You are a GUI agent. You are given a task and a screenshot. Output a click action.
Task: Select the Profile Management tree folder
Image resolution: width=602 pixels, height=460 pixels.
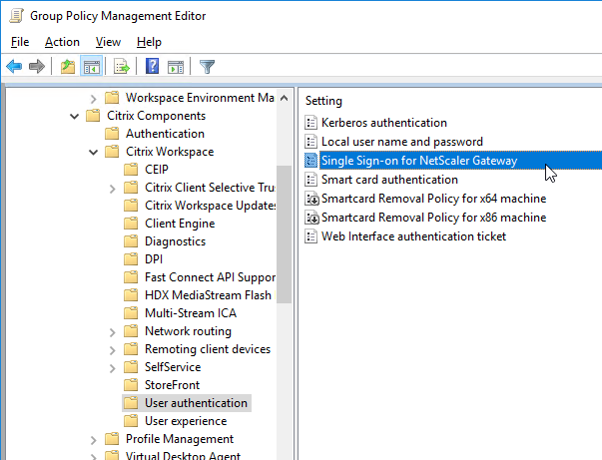click(180, 439)
